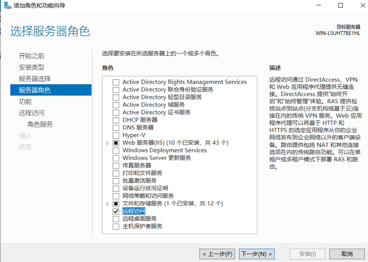Screen dimensions: 368x262
Task: Click the 上一步(P) back button
Action: pos(217,254)
